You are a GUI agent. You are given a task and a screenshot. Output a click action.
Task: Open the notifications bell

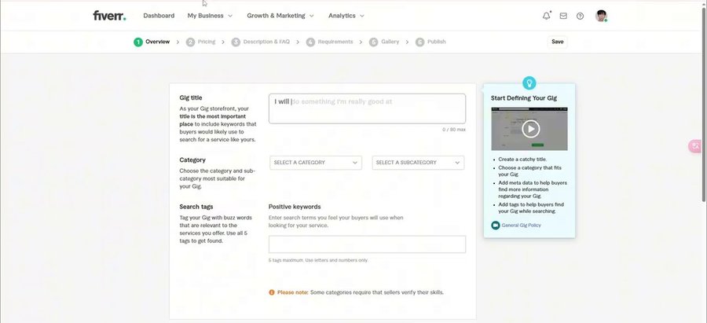coord(547,16)
